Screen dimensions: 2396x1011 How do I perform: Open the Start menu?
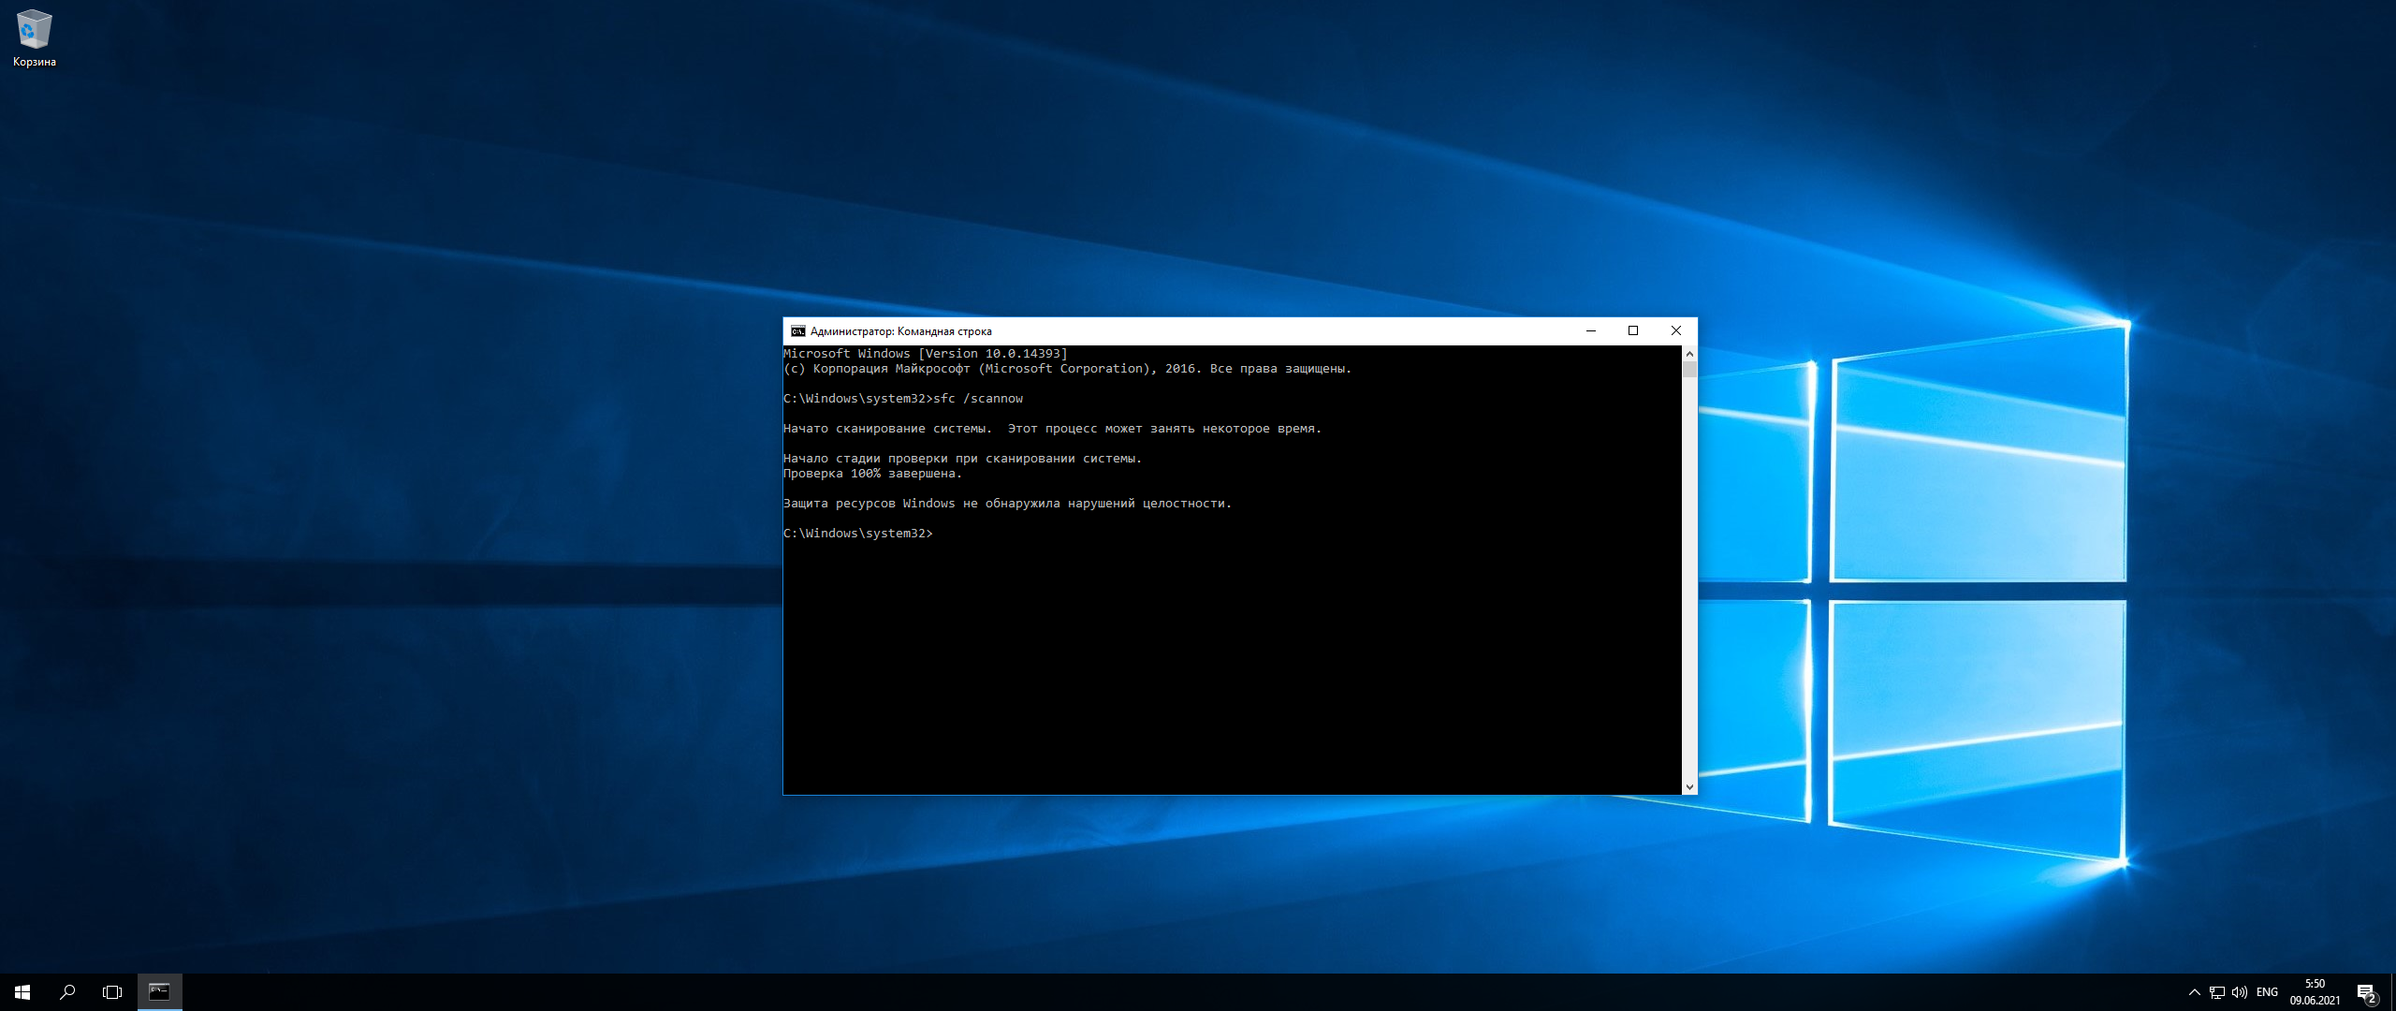pyautogui.click(x=22, y=992)
